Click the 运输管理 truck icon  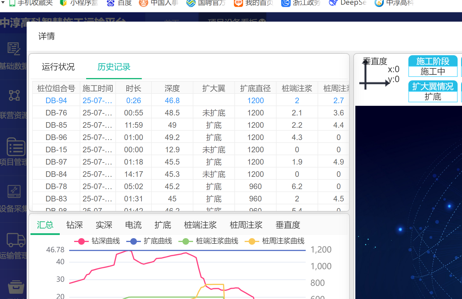point(16,240)
